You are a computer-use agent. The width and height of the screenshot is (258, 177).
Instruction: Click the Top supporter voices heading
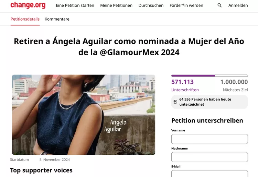click(41, 170)
